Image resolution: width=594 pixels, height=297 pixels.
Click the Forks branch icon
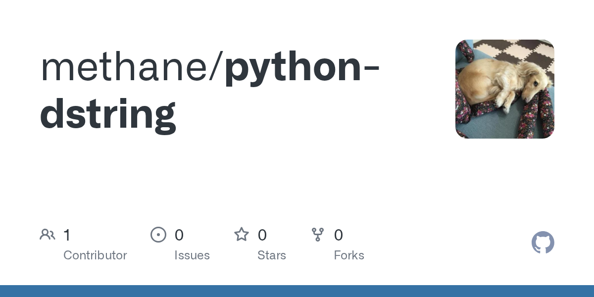(318, 235)
